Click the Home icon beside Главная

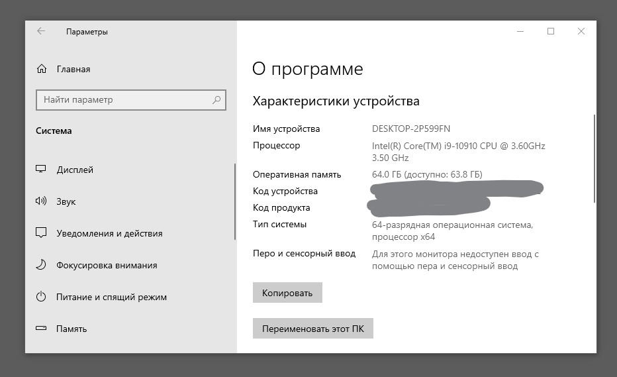pyautogui.click(x=42, y=69)
